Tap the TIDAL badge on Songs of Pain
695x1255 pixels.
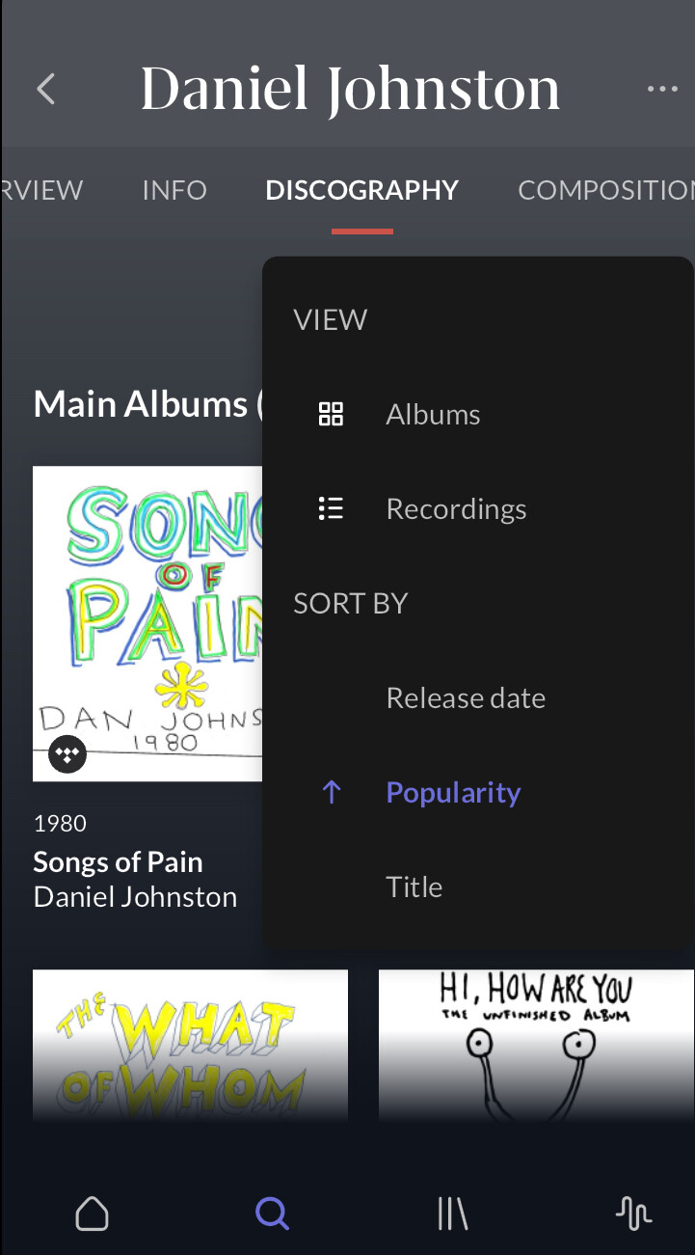pos(67,754)
